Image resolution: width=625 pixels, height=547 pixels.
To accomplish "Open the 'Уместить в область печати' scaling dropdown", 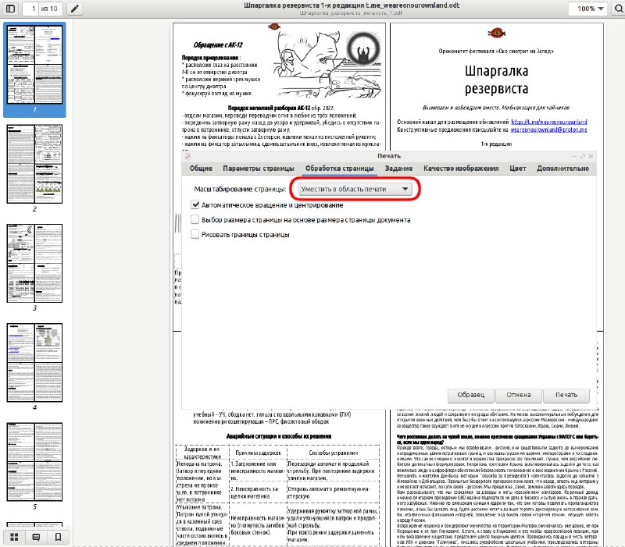I will pyautogui.click(x=355, y=189).
